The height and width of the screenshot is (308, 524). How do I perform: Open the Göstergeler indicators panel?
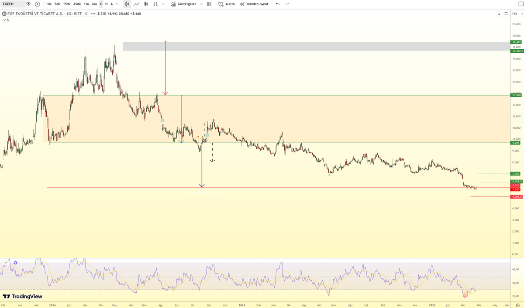[x=183, y=4]
